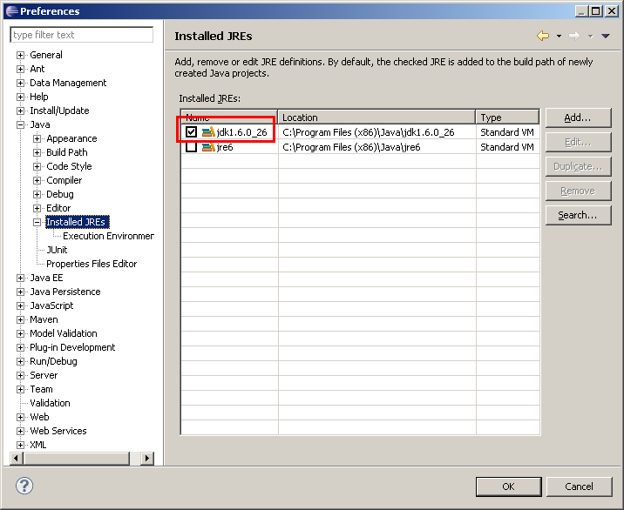Click the type filter text field
This screenshot has height=510, width=624.
tap(82, 35)
